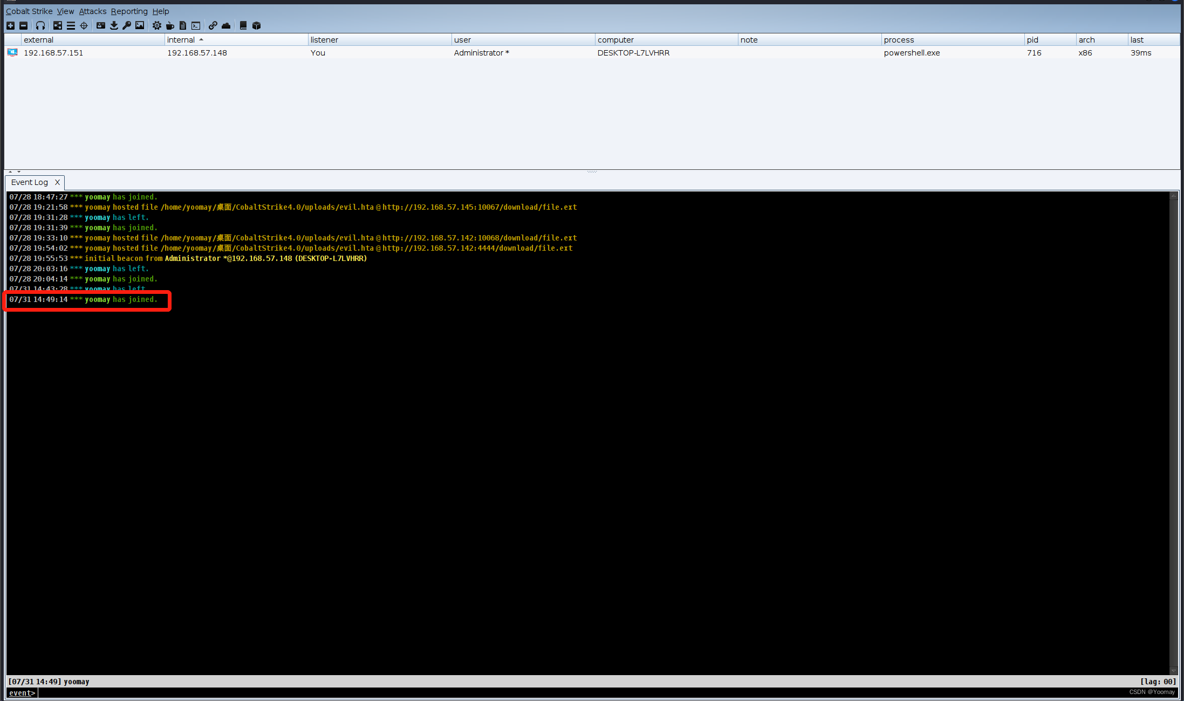Sort sessions by the last column header

point(1154,40)
